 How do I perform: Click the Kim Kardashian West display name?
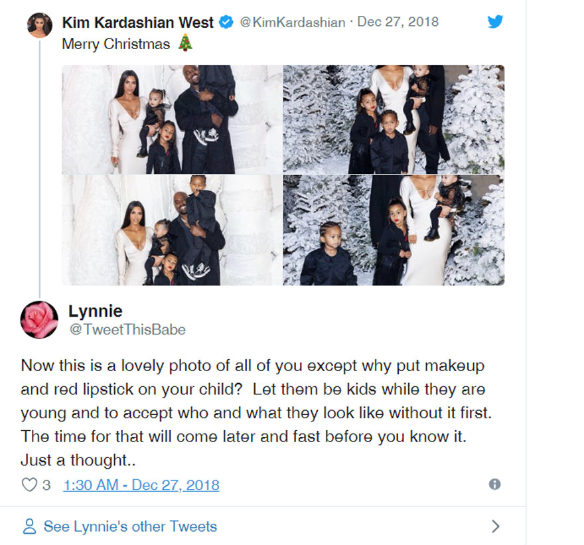tap(138, 23)
